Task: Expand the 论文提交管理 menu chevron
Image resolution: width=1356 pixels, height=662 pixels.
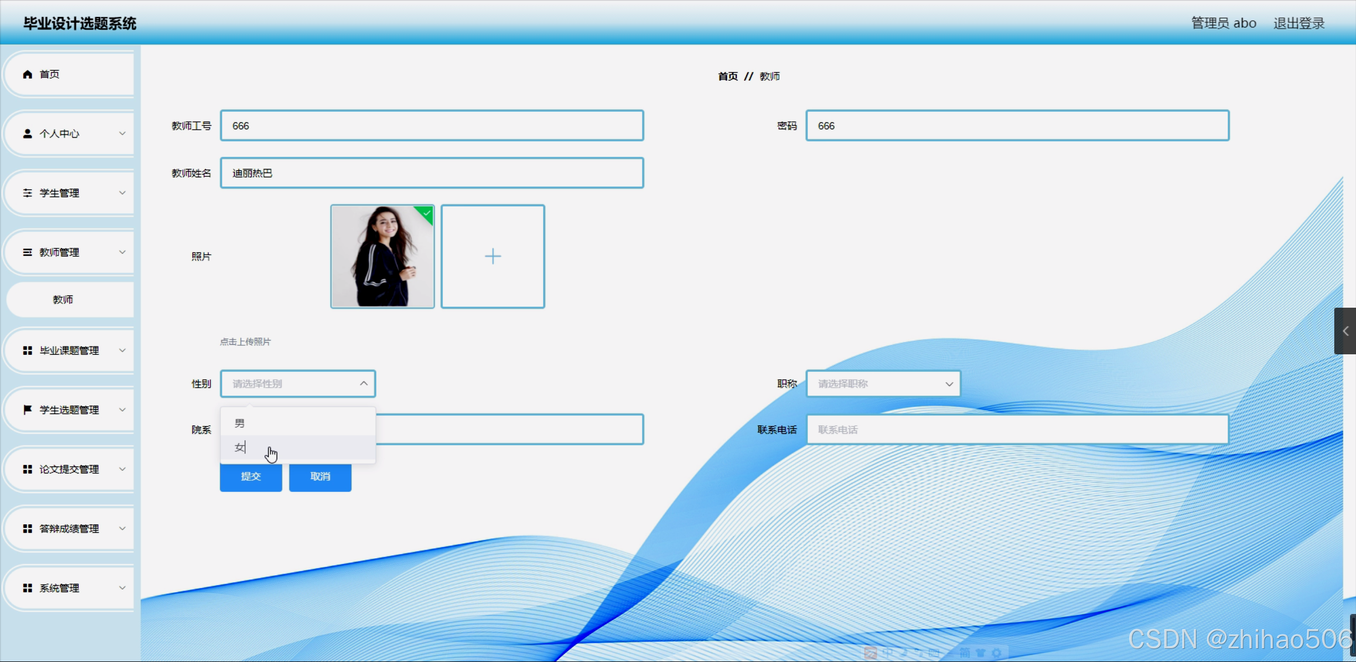Action: pyautogui.click(x=122, y=469)
